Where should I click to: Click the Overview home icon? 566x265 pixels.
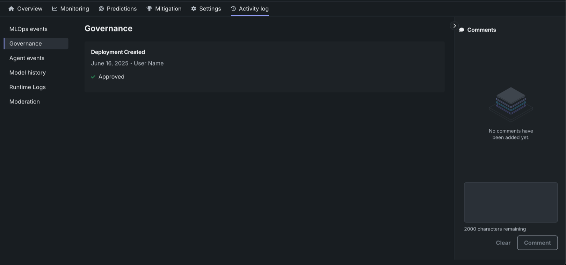click(11, 9)
